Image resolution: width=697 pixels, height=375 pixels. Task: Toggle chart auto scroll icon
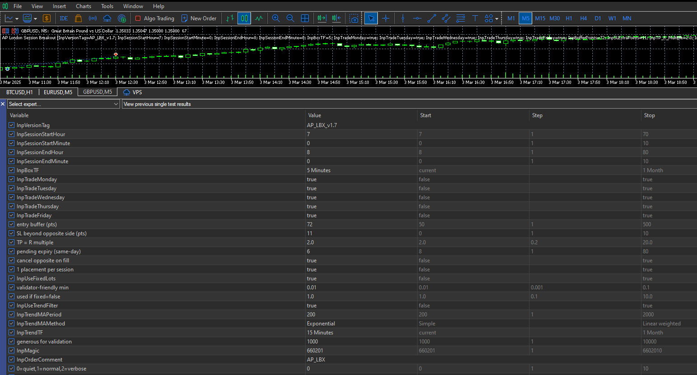pyautogui.click(x=322, y=18)
